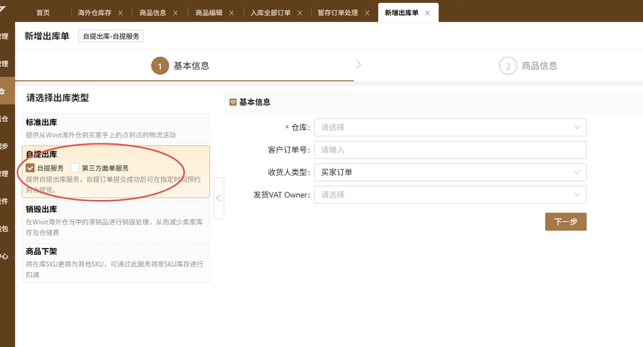Viewport: 643px width, 347px height.
Task: Open the 发货VAT Owner dropdown
Action: pyautogui.click(x=450, y=194)
